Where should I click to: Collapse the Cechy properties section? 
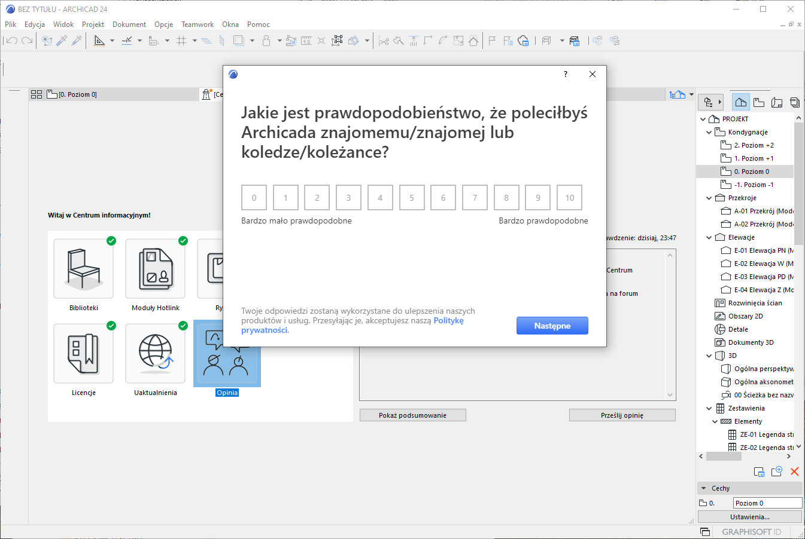pos(704,488)
